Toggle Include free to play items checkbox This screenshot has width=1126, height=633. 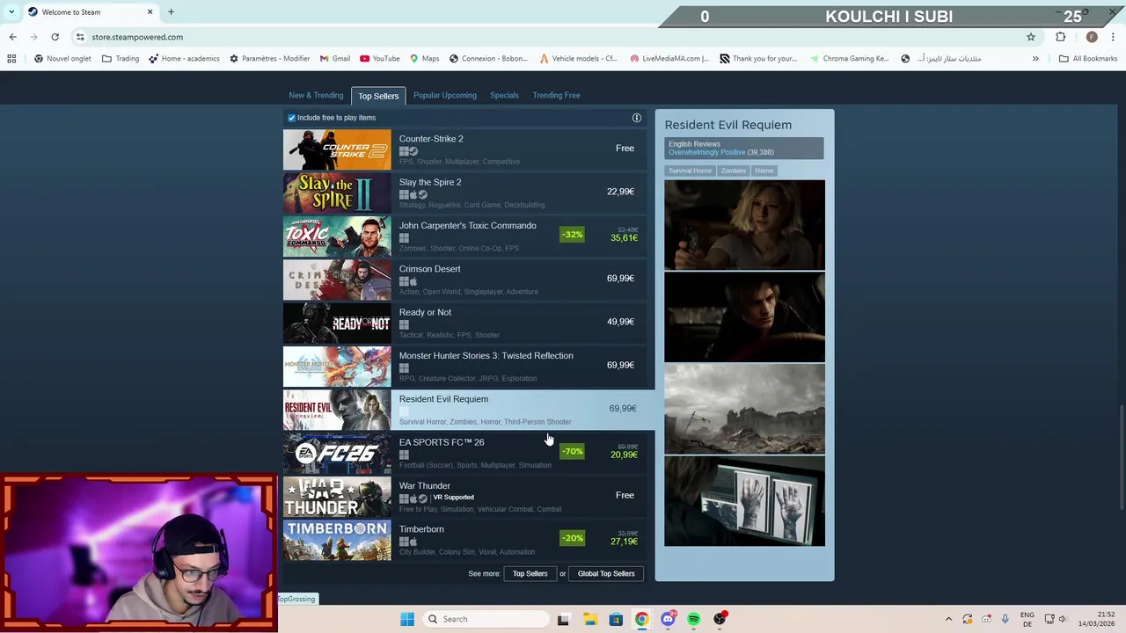pos(292,118)
